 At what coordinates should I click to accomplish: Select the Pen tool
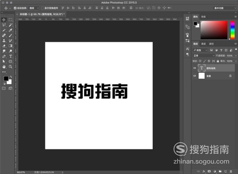(x=4, y=56)
